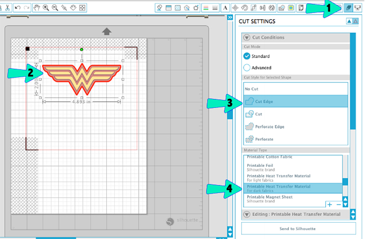
Task: Open the Offset panel yellow square icon
Action: point(291,8)
